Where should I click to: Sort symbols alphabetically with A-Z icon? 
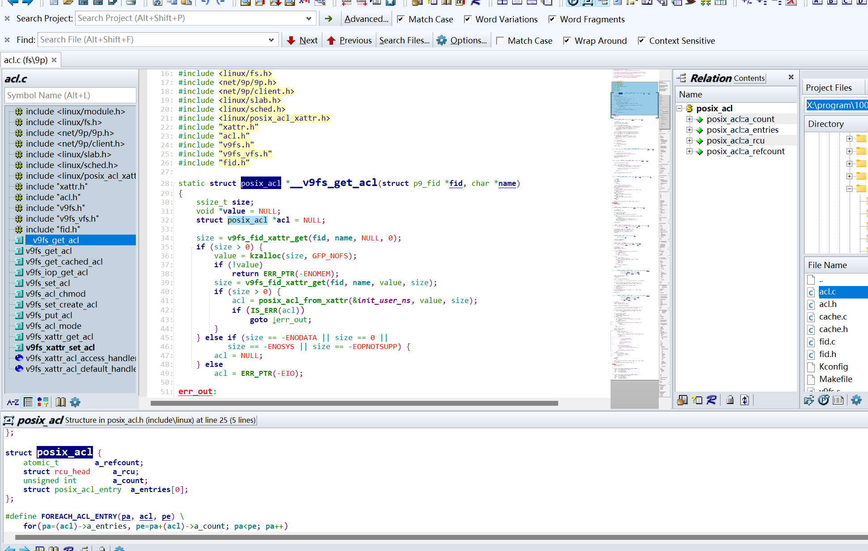tap(13, 402)
